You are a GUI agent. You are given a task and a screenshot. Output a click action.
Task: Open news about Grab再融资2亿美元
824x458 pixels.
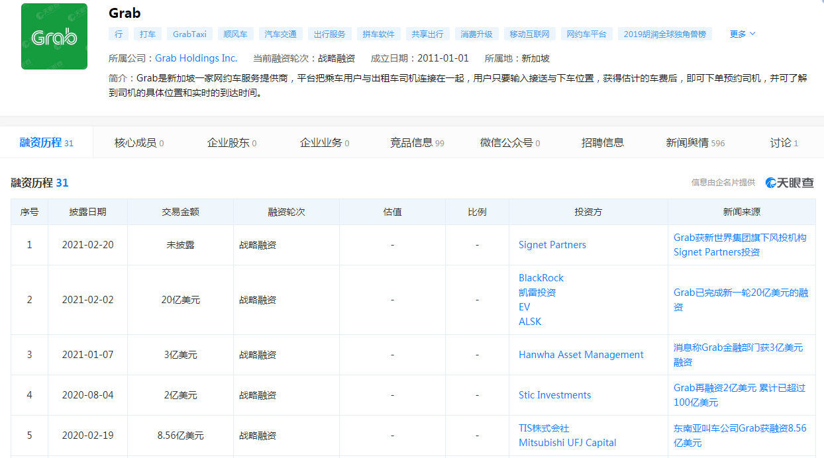click(740, 395)
